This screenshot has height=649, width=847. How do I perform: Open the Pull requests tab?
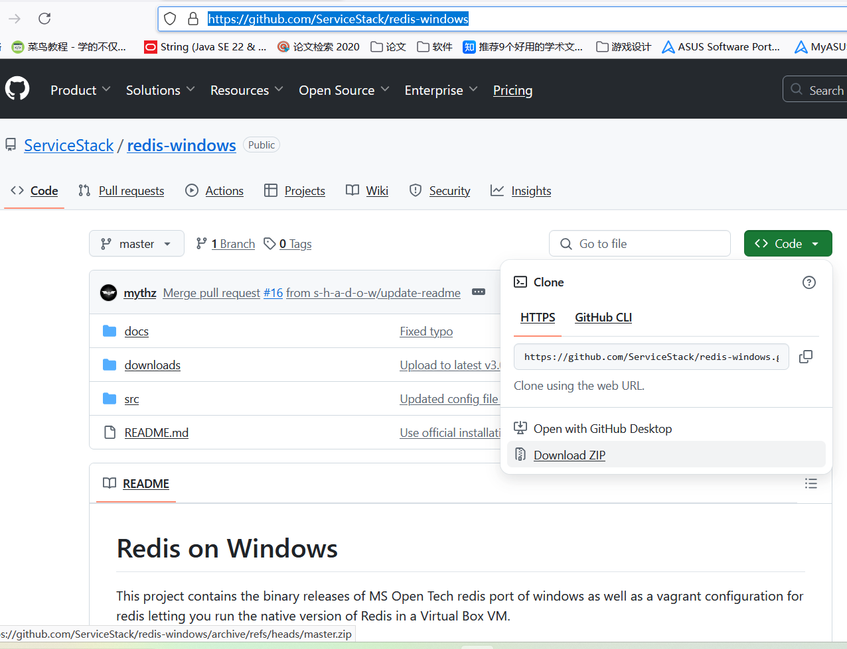[x=121, y=191]
